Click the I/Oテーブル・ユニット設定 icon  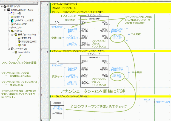pos(12,20)
